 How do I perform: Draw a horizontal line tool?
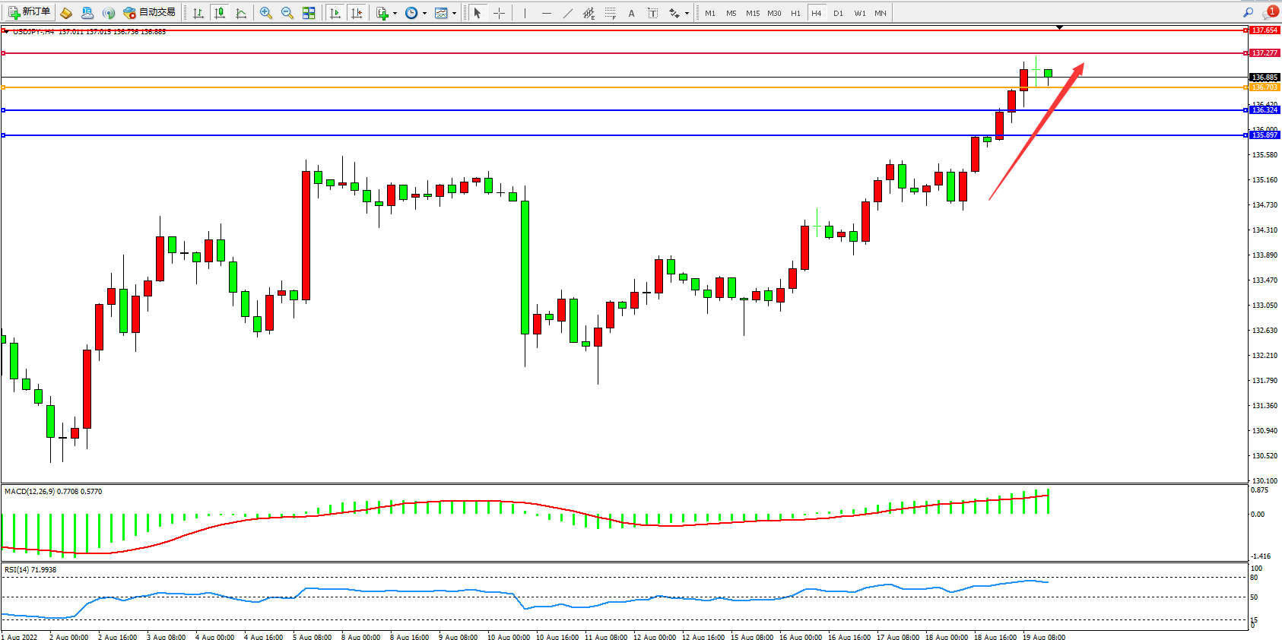tap(546, 13)
